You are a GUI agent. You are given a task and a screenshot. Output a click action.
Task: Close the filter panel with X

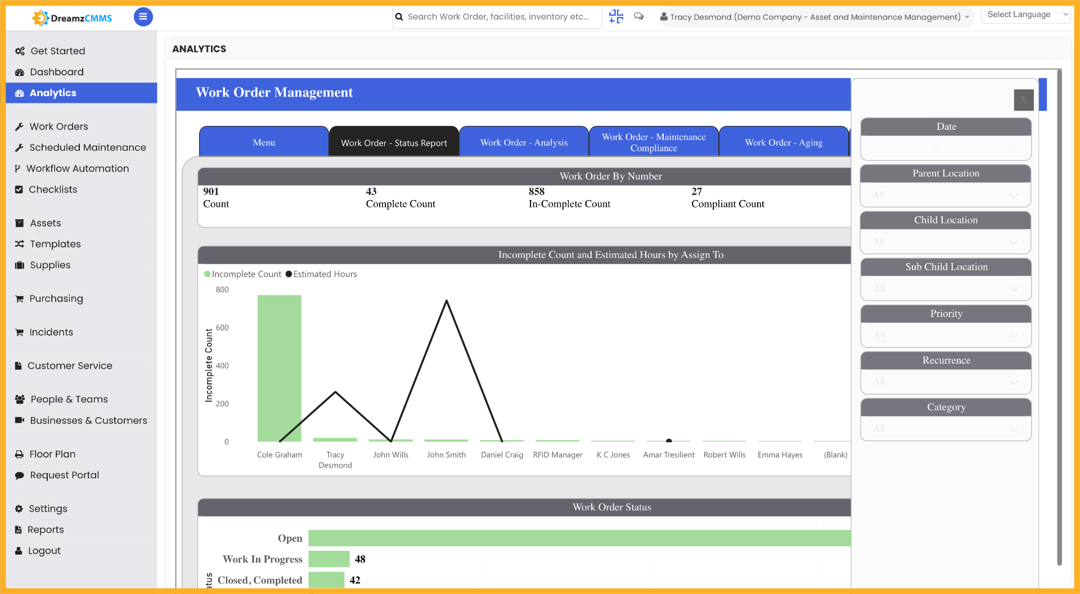coord(1024,100)
